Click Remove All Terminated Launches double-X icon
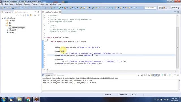 (145, 75)
